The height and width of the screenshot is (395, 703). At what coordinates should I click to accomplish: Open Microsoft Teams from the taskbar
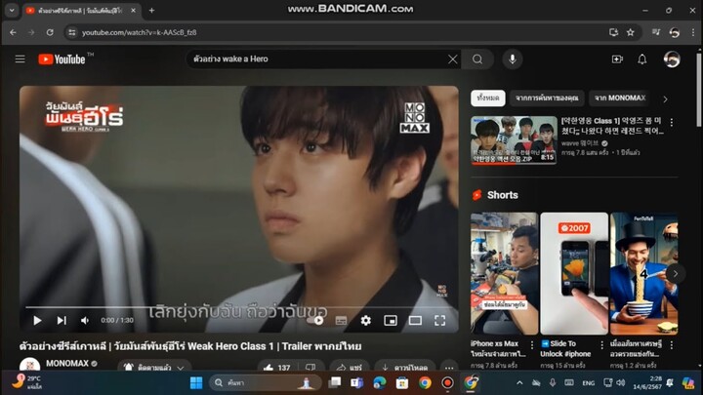coord(357,383)
